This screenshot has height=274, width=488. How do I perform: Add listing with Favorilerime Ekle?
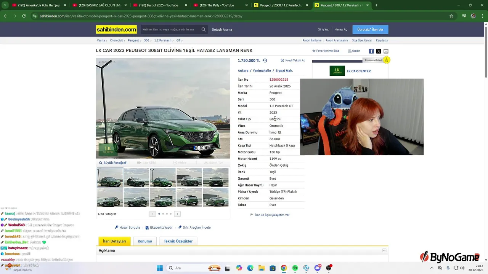326,51
